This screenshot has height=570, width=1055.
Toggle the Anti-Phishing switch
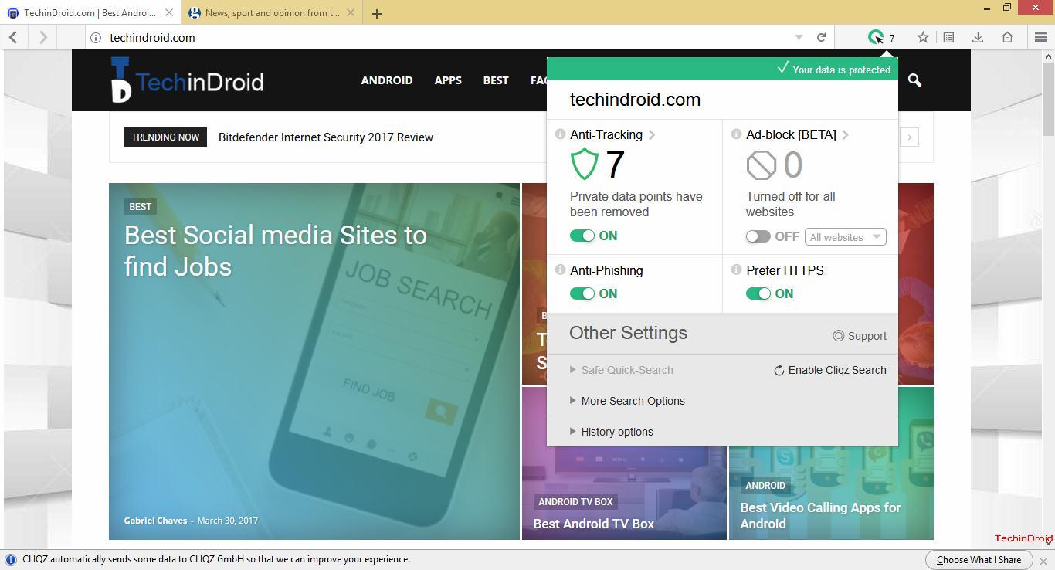582,293
